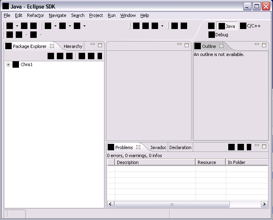Switch to the Declaration tab
Screen dimensions: 273x220
coord(180,147)
